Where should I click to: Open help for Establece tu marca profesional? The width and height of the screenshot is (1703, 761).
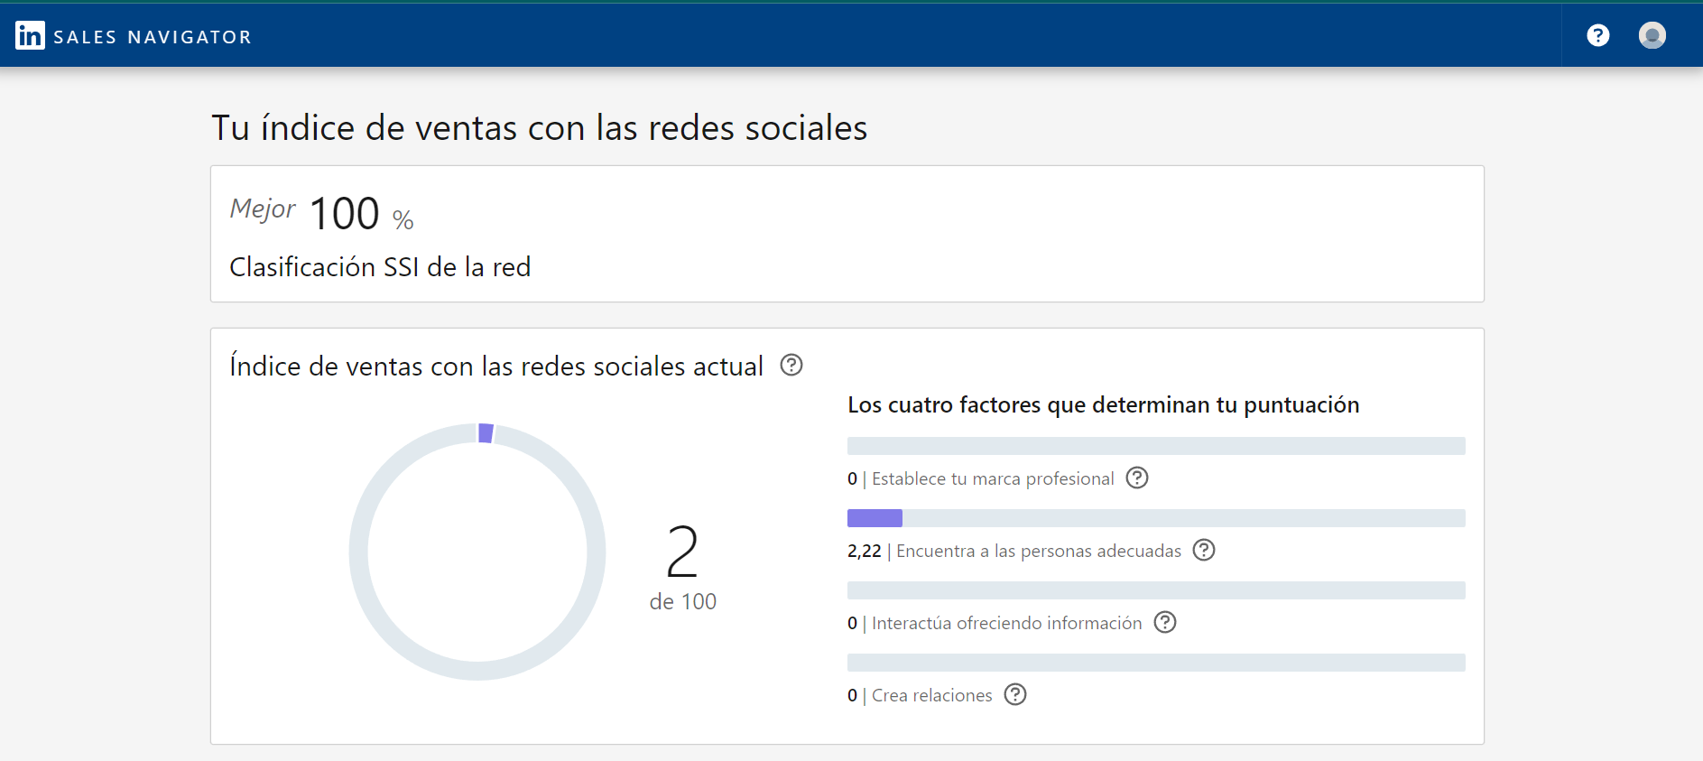[1137, 478]
